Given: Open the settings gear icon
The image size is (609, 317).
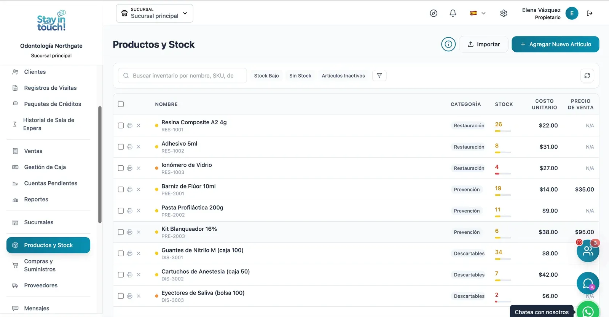Looking at the screenshot, I should 504,13.
